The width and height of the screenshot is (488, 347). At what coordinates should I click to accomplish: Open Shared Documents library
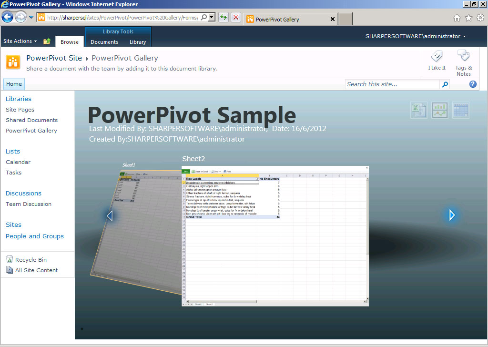[31, 120]
